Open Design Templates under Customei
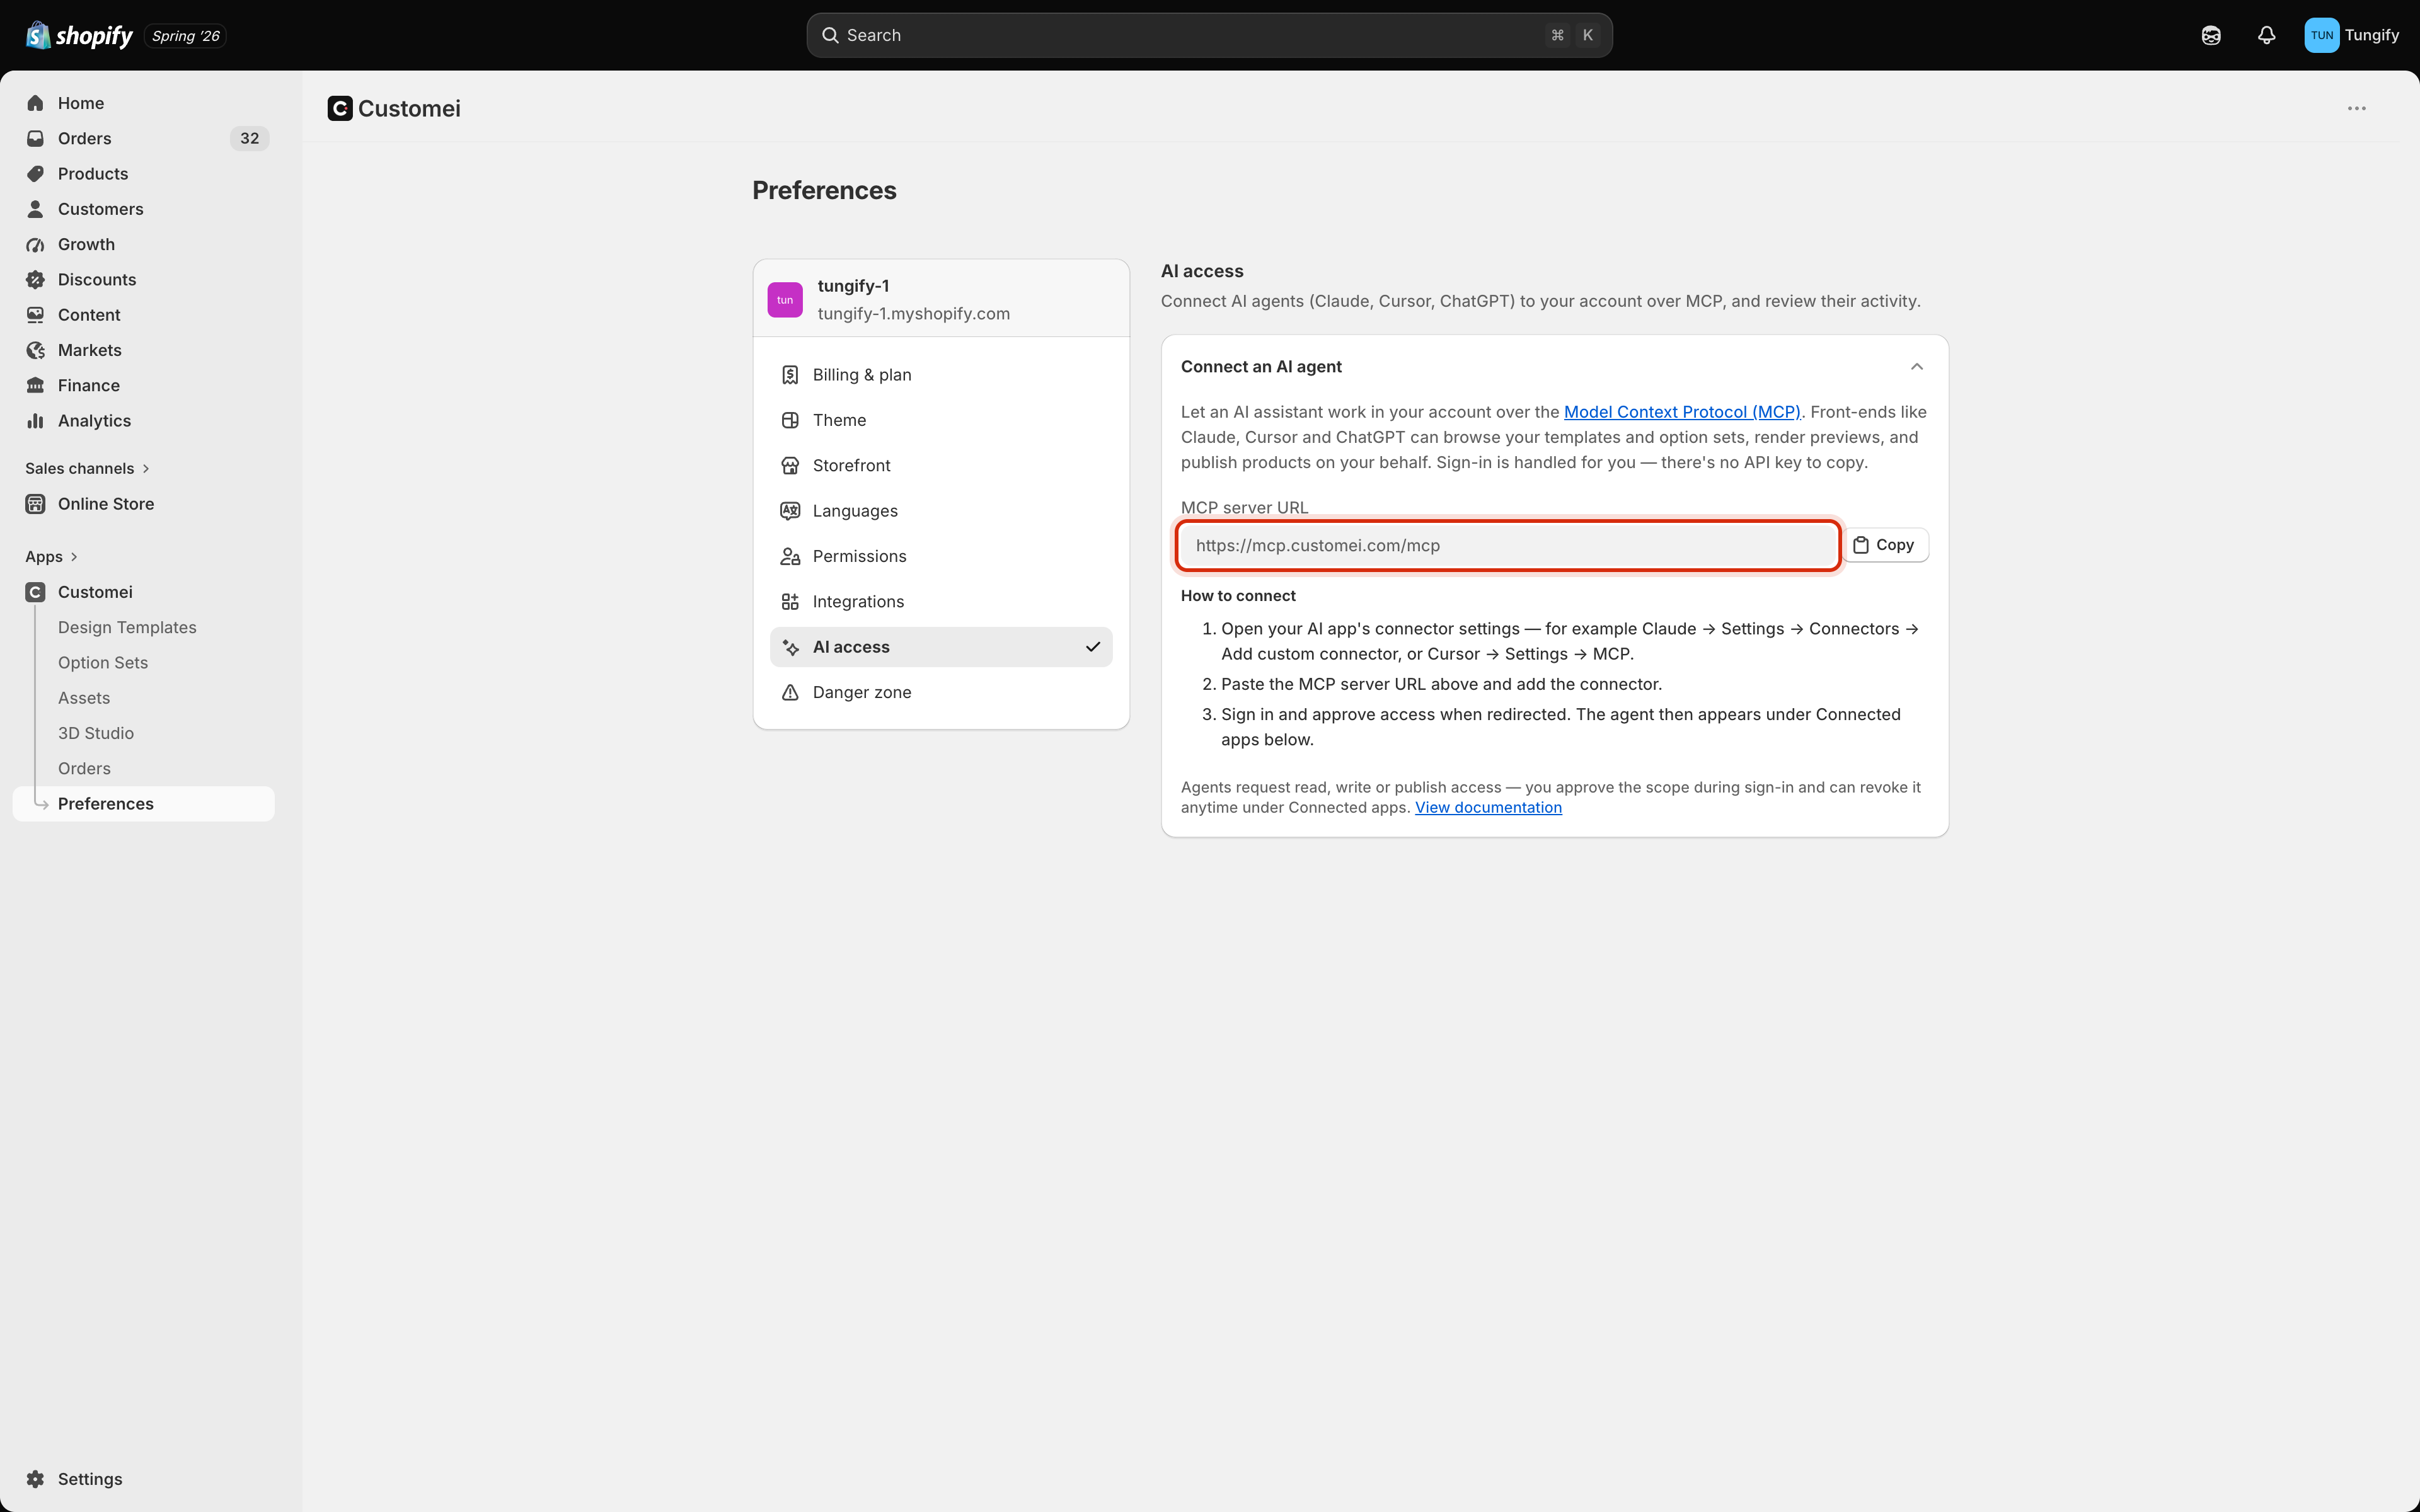Screen dimensions: 2420x1512 coord(127,627)
